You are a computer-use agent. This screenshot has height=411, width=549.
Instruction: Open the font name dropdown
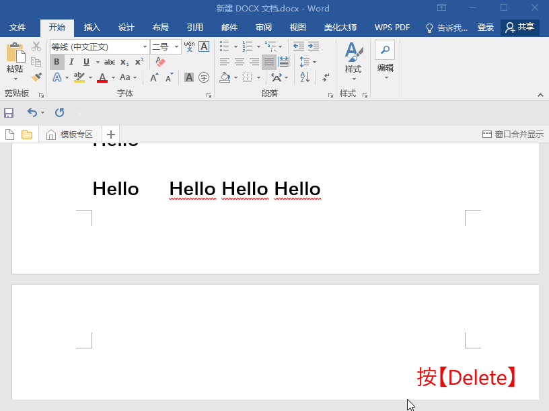[x=145, y=47]
